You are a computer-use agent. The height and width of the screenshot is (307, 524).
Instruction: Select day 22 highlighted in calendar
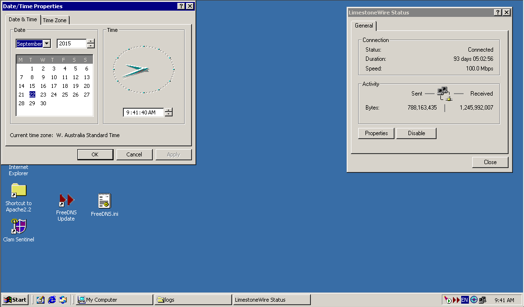(32, 95)
